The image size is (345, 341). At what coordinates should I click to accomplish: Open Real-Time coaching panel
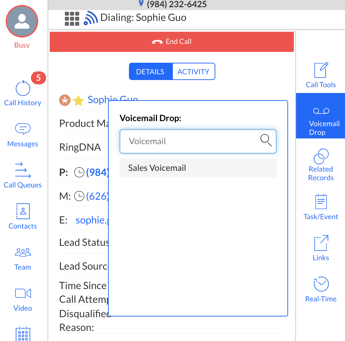tap(321, 289)
